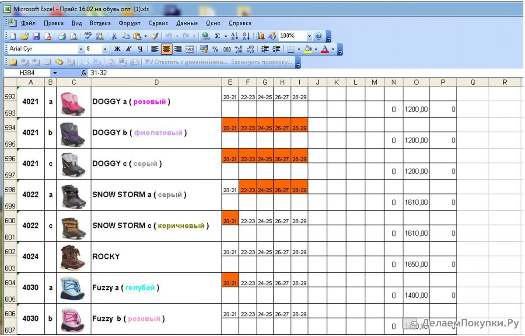This screenshot has height=336, width=525.
Task: Cut selection with the scissors icon
Action: pos(114,36)
